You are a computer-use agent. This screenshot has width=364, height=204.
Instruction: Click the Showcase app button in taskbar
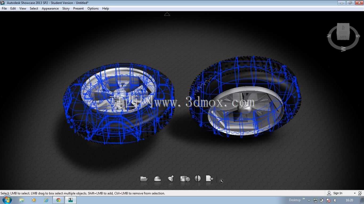click(x=71, y=200)
